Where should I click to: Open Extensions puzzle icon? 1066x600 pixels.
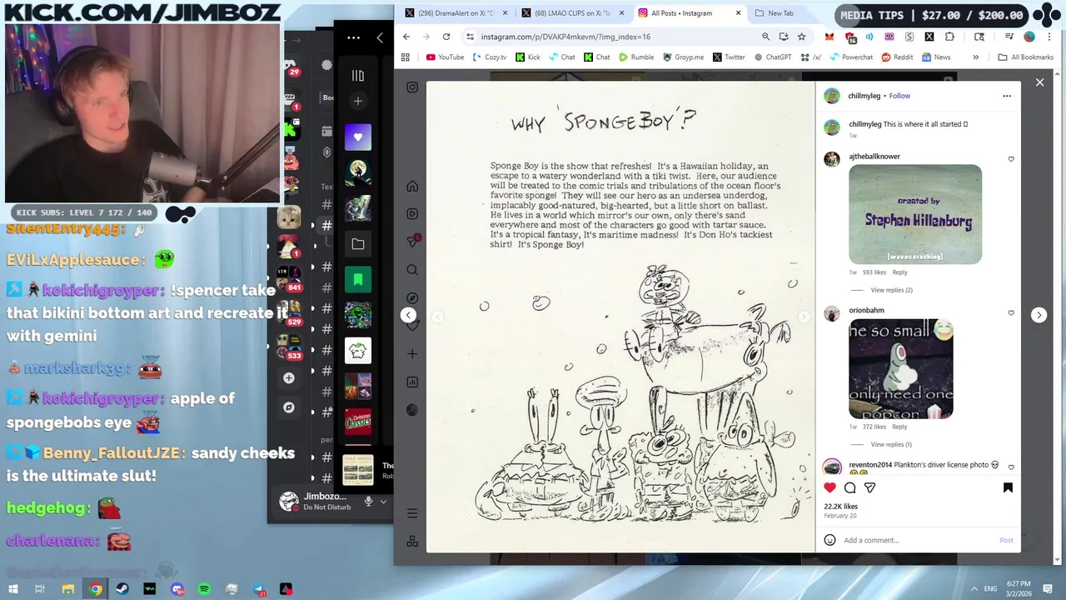tap(949, 37)
